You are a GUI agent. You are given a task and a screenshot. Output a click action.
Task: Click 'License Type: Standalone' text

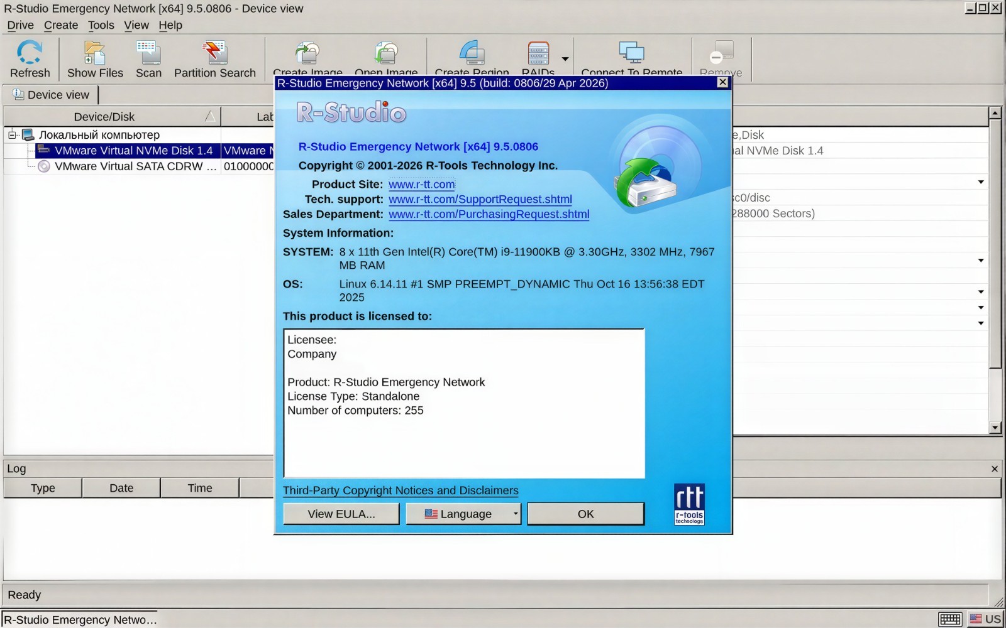353,396
